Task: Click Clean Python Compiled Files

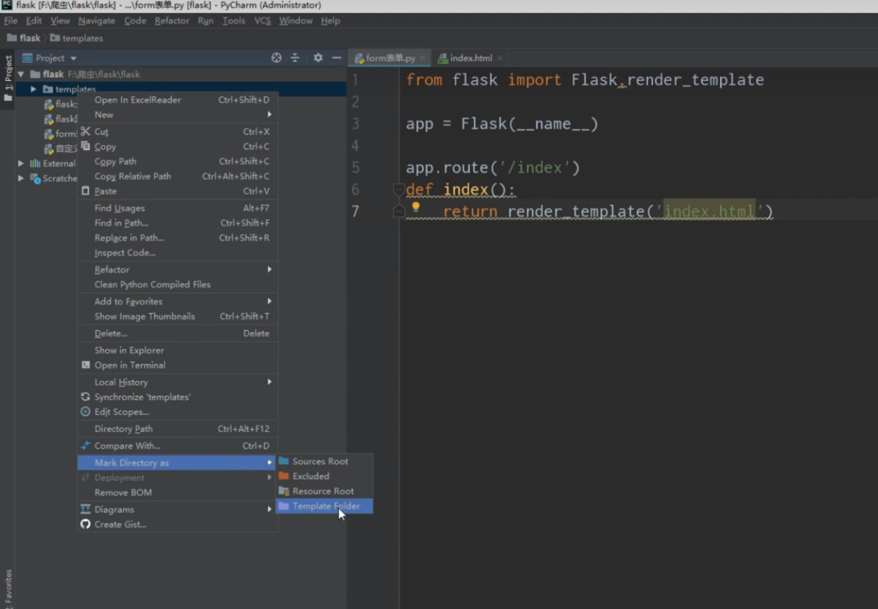Action: point(178,284)
